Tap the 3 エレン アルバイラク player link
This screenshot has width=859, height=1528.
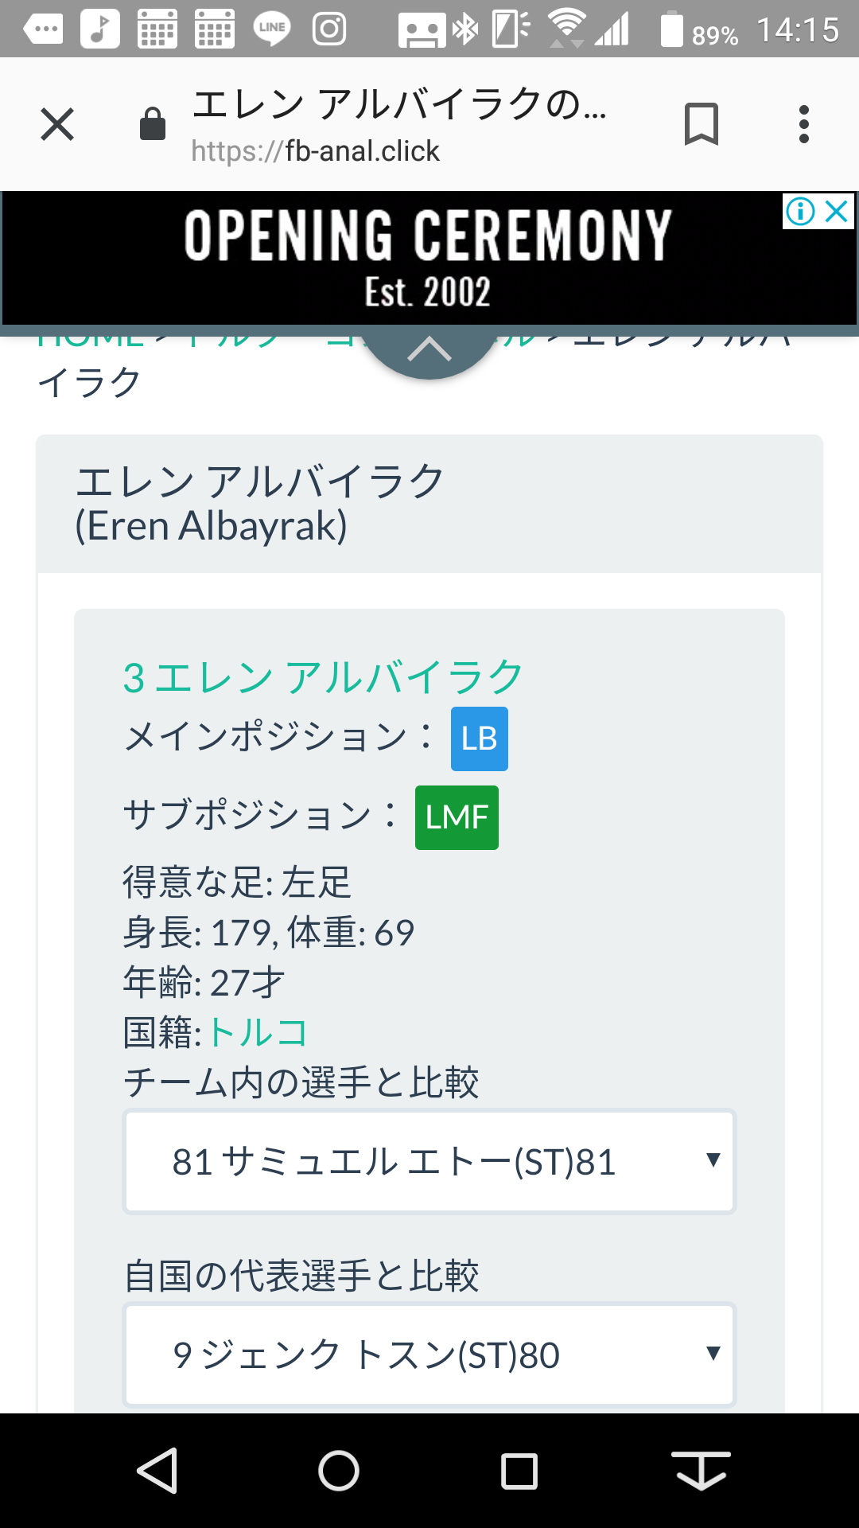[322, 678]
